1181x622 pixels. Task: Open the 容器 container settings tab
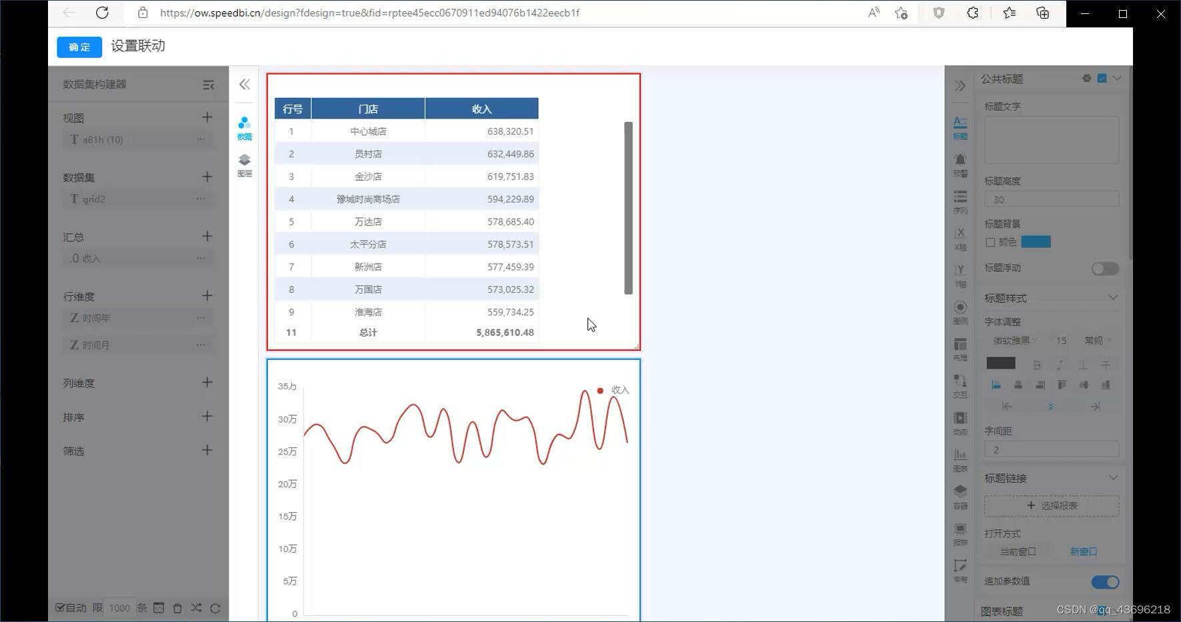pos(960,497)
